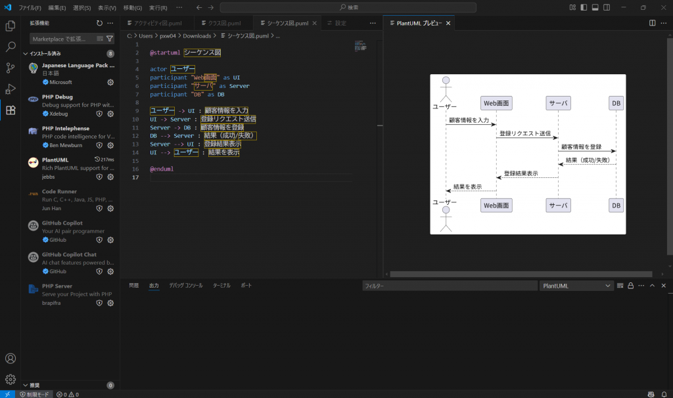Open the ファイル(F) menu

click(x=30, y=8)
